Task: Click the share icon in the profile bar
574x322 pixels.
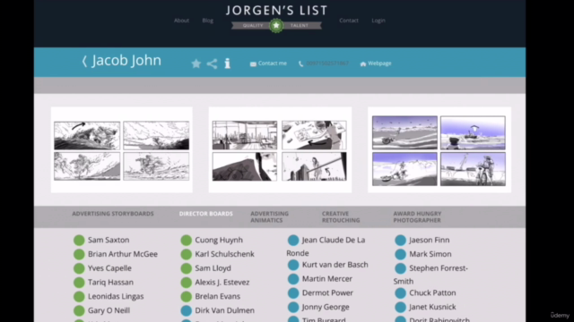Action: click(x=212, y=64)
